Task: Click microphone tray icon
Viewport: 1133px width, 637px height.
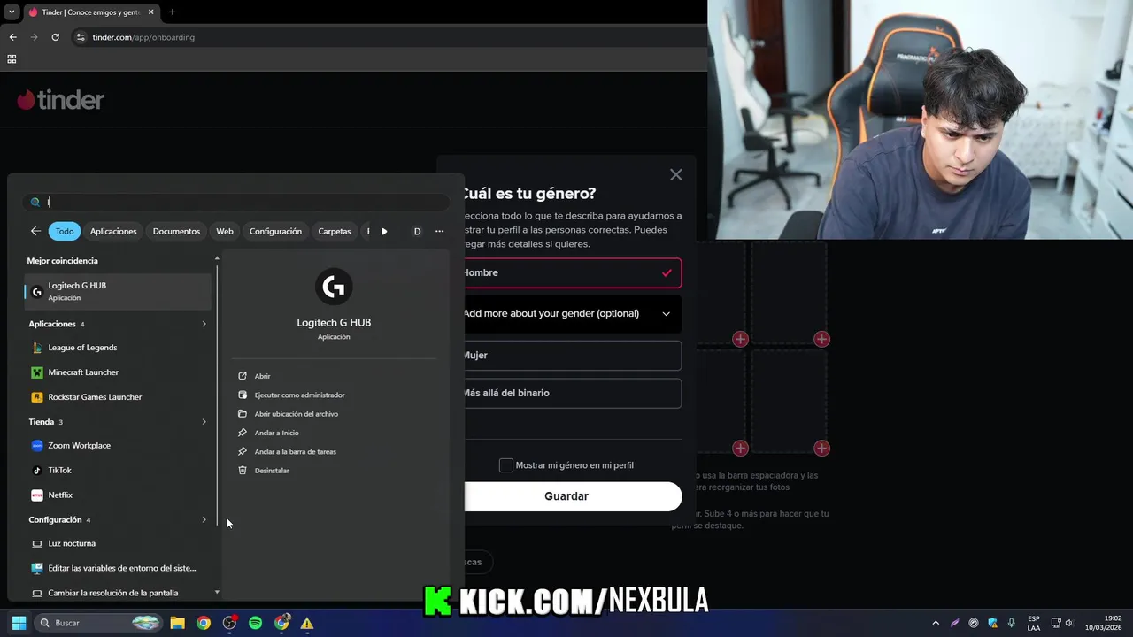Action: tap(1012, 623)
